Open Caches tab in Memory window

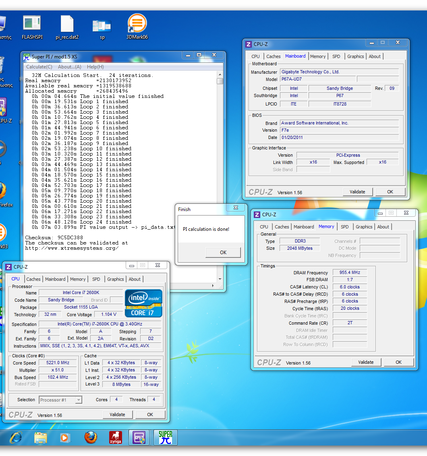pyautogui.click(x=282, y=227)
